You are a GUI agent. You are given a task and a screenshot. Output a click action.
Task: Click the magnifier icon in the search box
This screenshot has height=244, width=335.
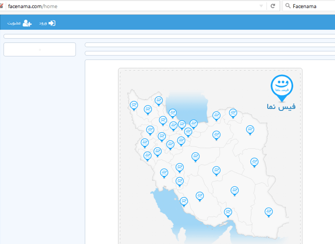coord(288,6)
